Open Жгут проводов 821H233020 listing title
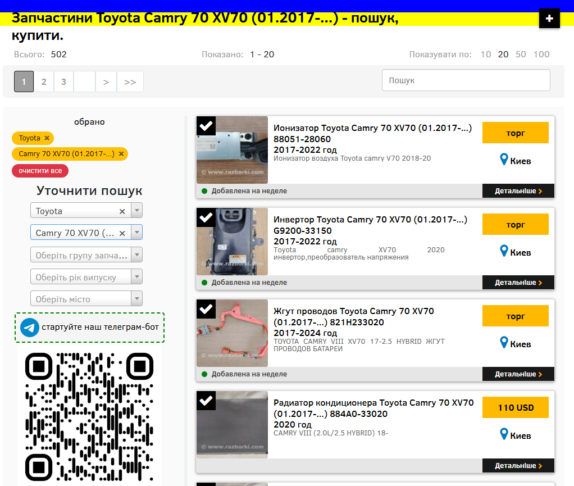The width and height of the screenshot is (574, 486). [x=354, y=316]
